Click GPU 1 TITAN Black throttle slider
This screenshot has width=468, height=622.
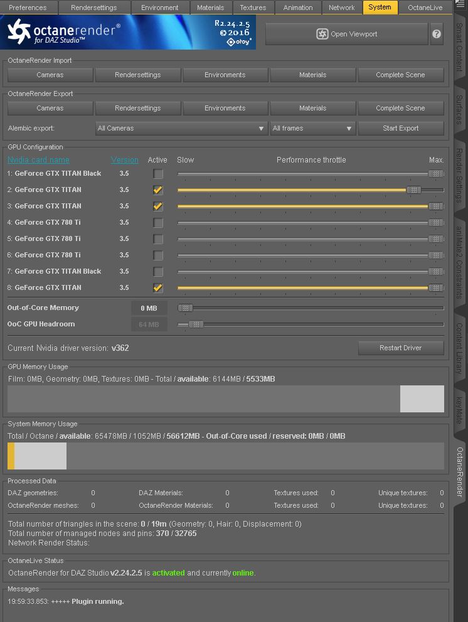tap(311, 174)
